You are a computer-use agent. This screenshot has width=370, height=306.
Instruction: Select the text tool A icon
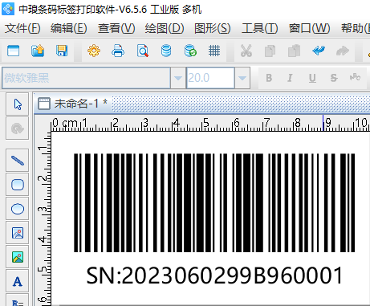pyautogui.click(x=18, y=281)
